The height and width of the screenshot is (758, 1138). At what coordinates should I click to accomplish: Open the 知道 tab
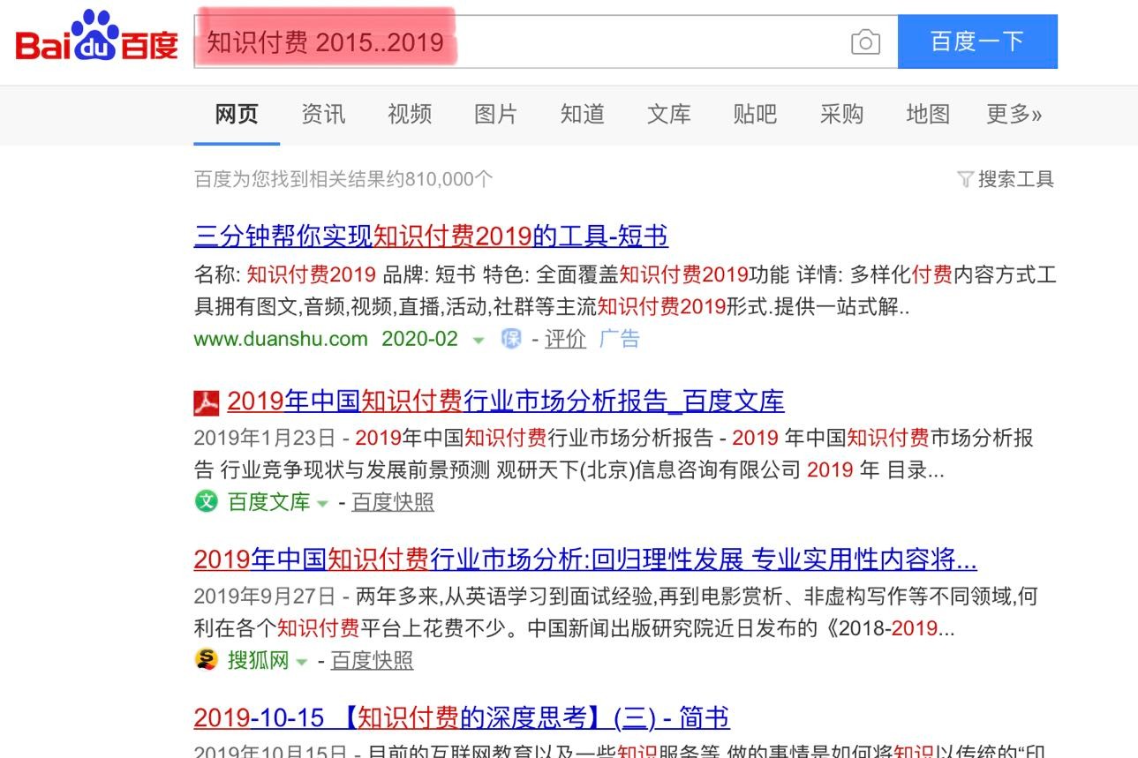coord(582,115)
